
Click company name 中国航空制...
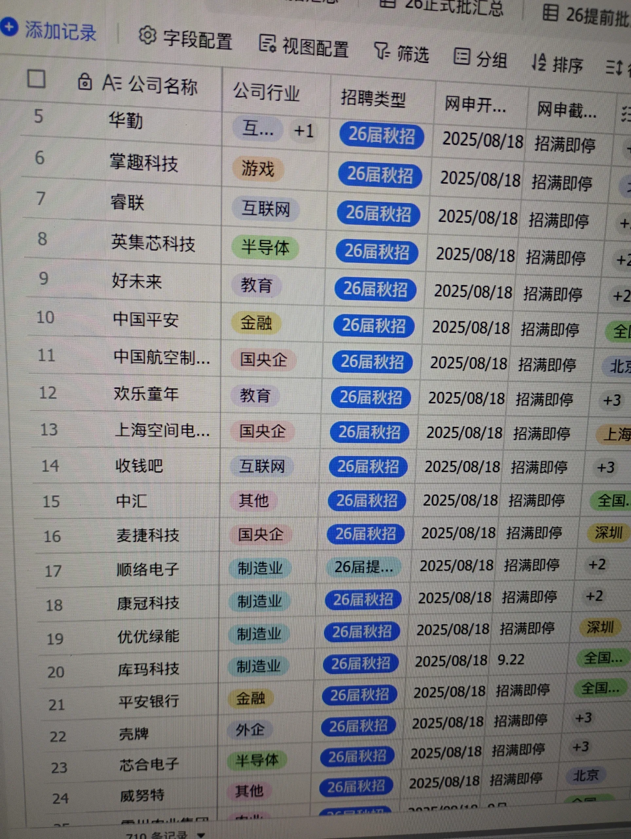point(161,357)
